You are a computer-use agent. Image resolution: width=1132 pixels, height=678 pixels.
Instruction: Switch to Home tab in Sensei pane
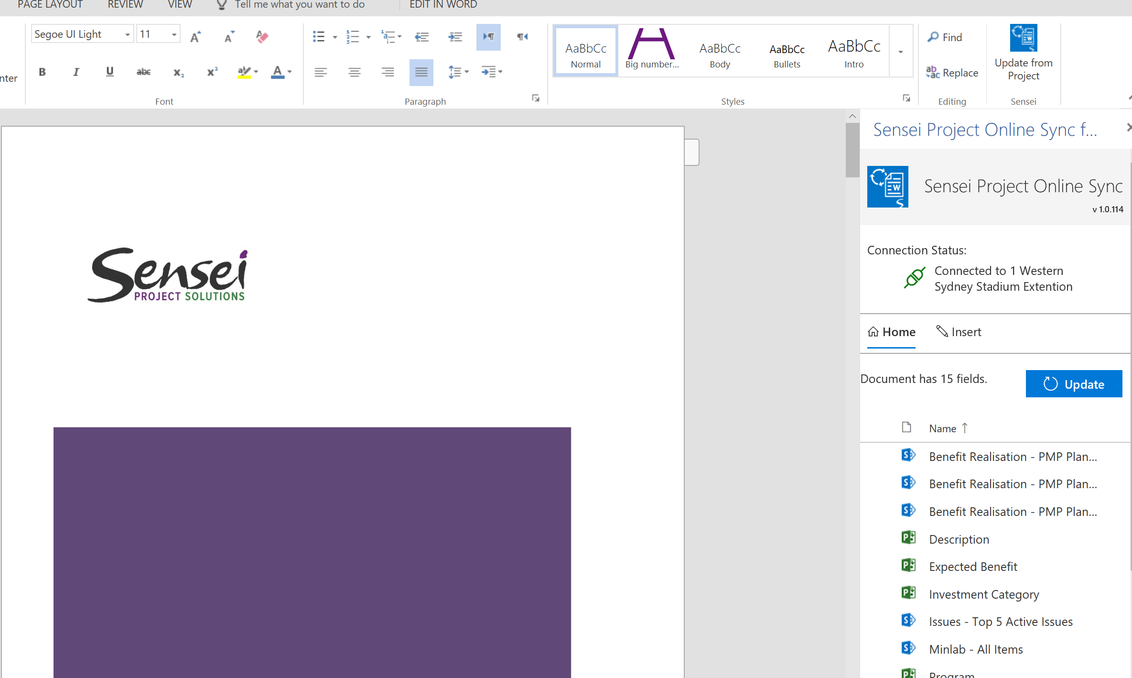pyautogui.click(x=891, y=332)
